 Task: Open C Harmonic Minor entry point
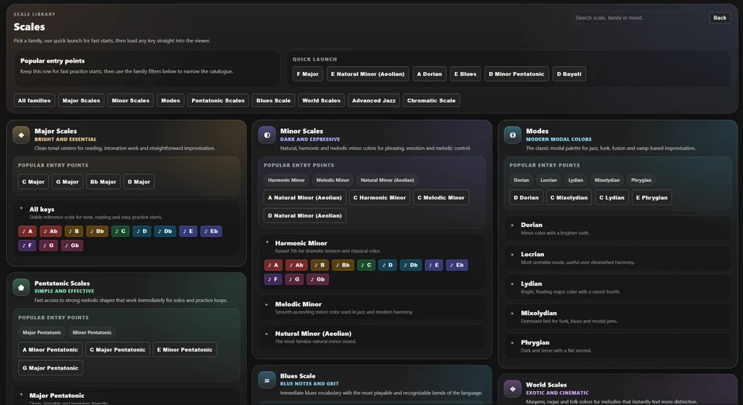[x=379, y=197]
